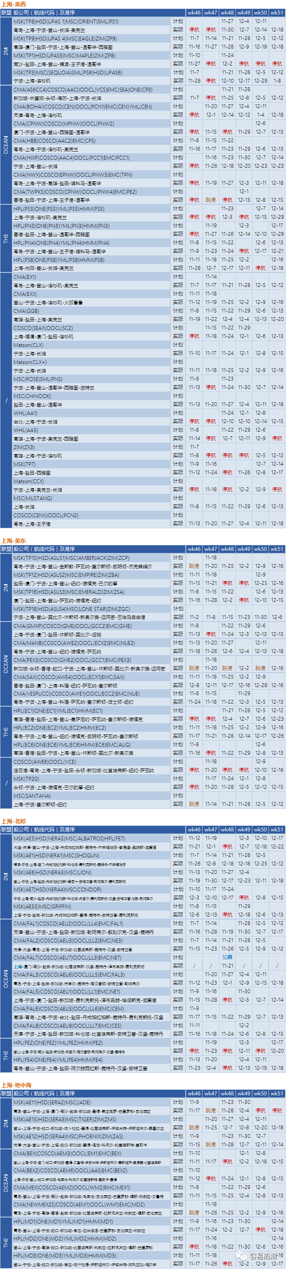
Task: Select MSK(TP8)HSD(UPAS 1)MSC(ORIENT)SML(PS1) service row
Action: click(x=148, y=22)
